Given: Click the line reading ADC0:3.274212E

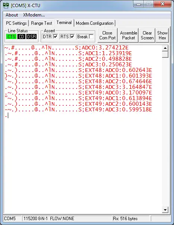Looking at the screenshot, I should [x=66, y=48].
